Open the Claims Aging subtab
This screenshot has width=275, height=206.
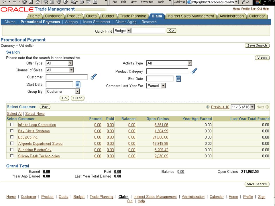(126, 22)
